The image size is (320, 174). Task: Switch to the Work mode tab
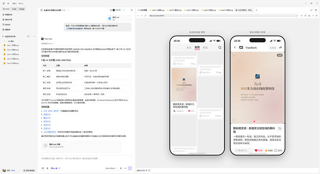click(x=6, y=9)
